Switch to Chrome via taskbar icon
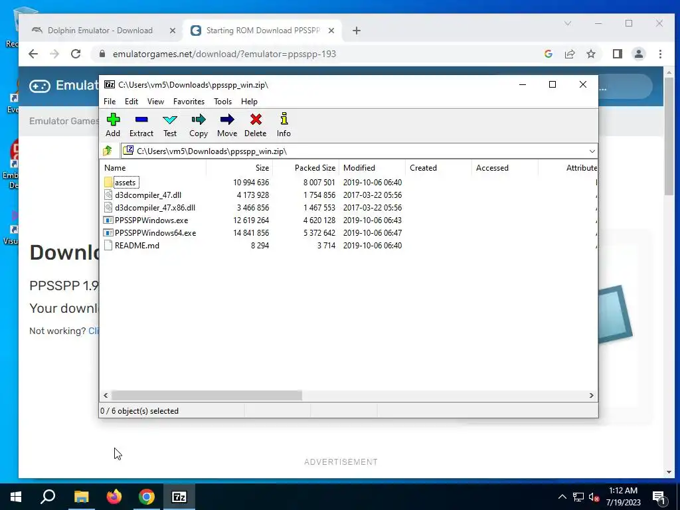The width and height of the screenshot is (680, 510). coord(147,497)
